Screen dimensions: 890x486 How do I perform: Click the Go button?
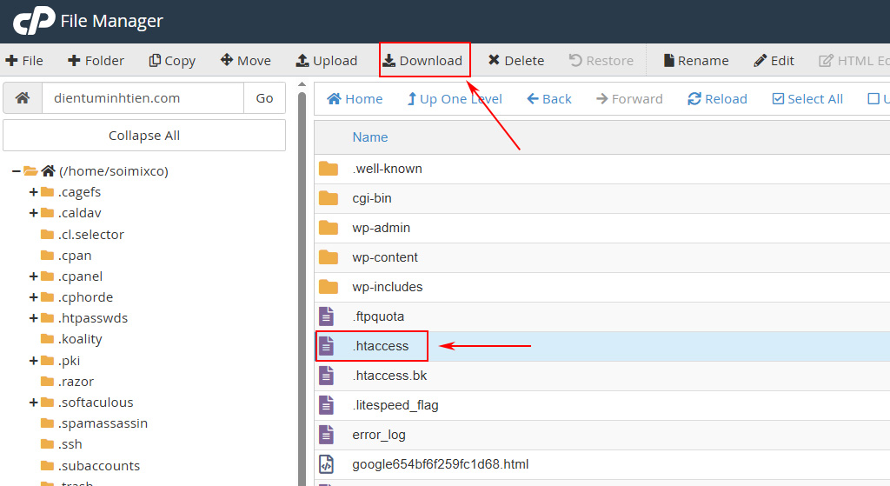coord(264,98)
